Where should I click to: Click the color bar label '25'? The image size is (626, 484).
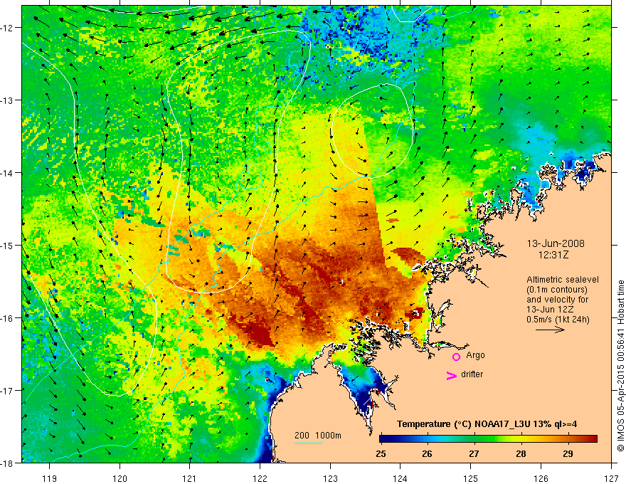(x=381, y=453)
